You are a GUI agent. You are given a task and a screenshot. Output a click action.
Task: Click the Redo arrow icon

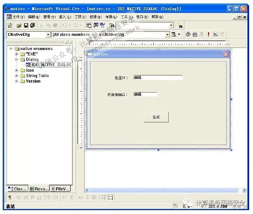[x=76, y=25]
